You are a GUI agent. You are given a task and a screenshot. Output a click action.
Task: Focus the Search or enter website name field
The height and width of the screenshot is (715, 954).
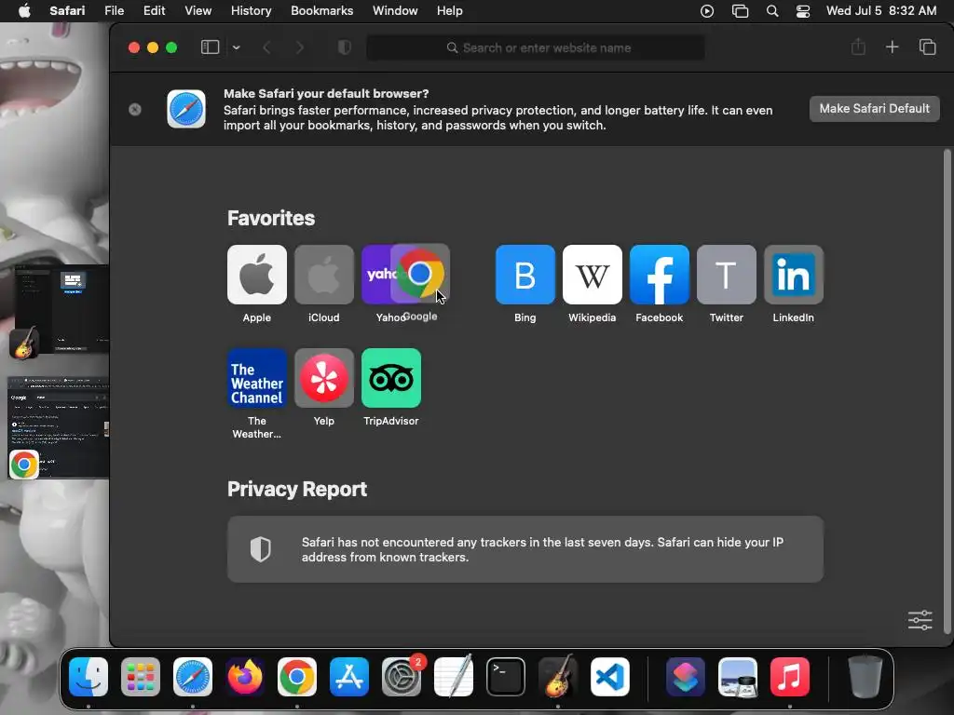click(536, 47)
